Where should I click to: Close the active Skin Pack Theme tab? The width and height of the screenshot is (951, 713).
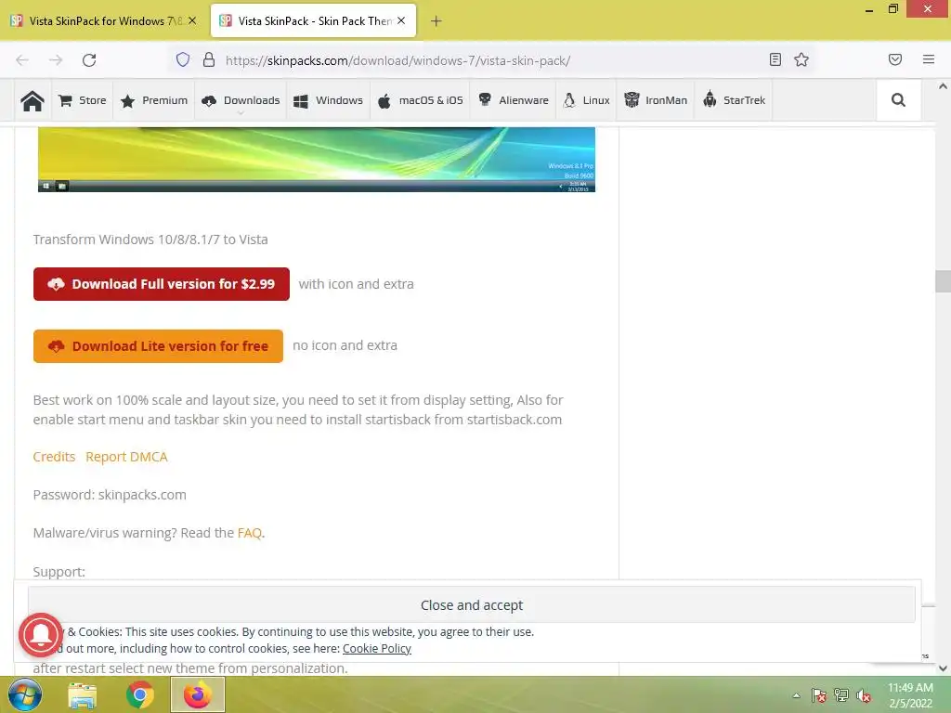pos(401,20)
